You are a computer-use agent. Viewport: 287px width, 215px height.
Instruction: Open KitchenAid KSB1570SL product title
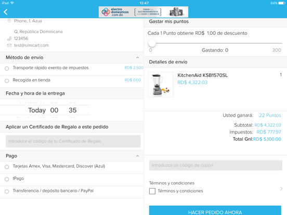(202, 75)
